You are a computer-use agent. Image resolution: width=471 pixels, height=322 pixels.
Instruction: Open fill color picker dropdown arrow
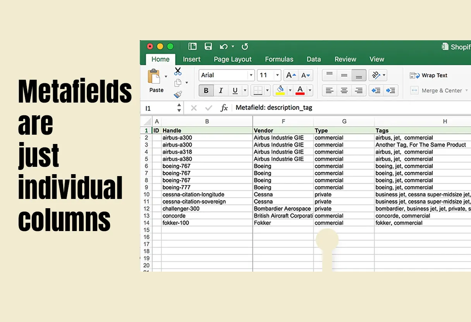(290, 91)
